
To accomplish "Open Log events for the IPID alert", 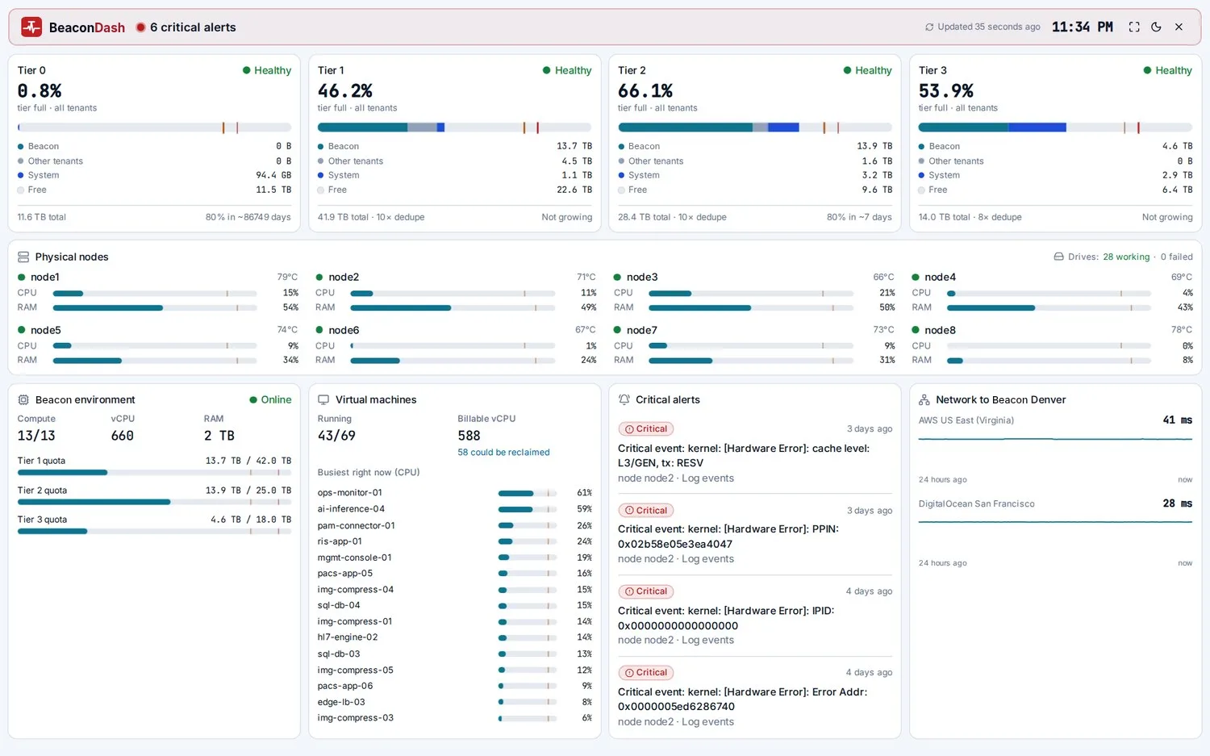I will (x=707, y=641).
